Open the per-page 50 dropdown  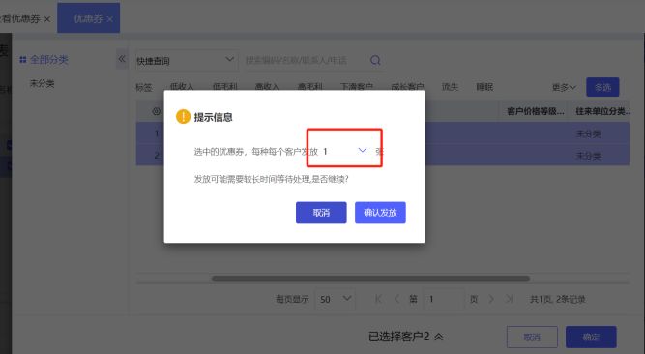(336, 299)
